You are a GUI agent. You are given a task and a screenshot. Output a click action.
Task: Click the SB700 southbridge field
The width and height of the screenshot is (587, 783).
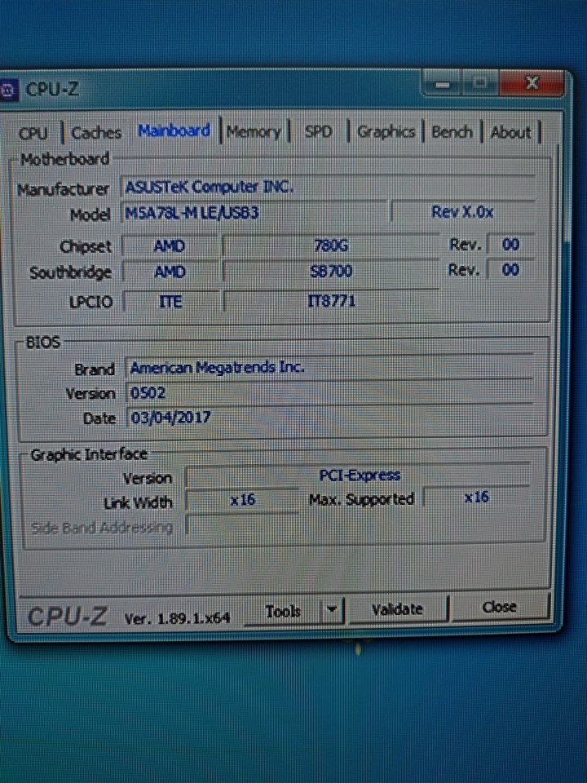pyautogui.click(x=331, y=271)
